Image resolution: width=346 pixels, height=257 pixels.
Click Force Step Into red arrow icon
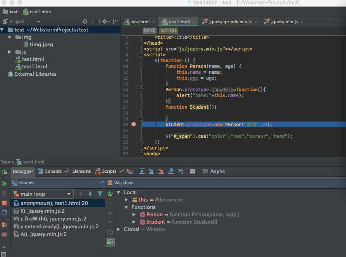pyautogui.click(x=161, y=171)
